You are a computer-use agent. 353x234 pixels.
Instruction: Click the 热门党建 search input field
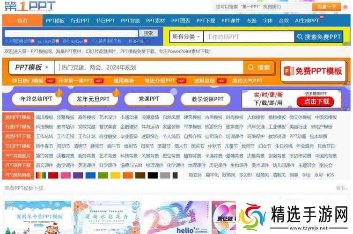(x=150, y=67)
